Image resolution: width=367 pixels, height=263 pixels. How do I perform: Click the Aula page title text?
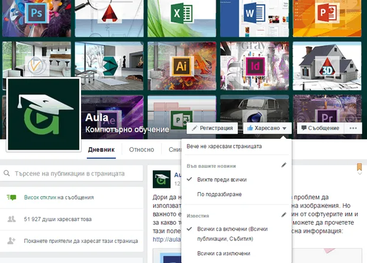96,118
